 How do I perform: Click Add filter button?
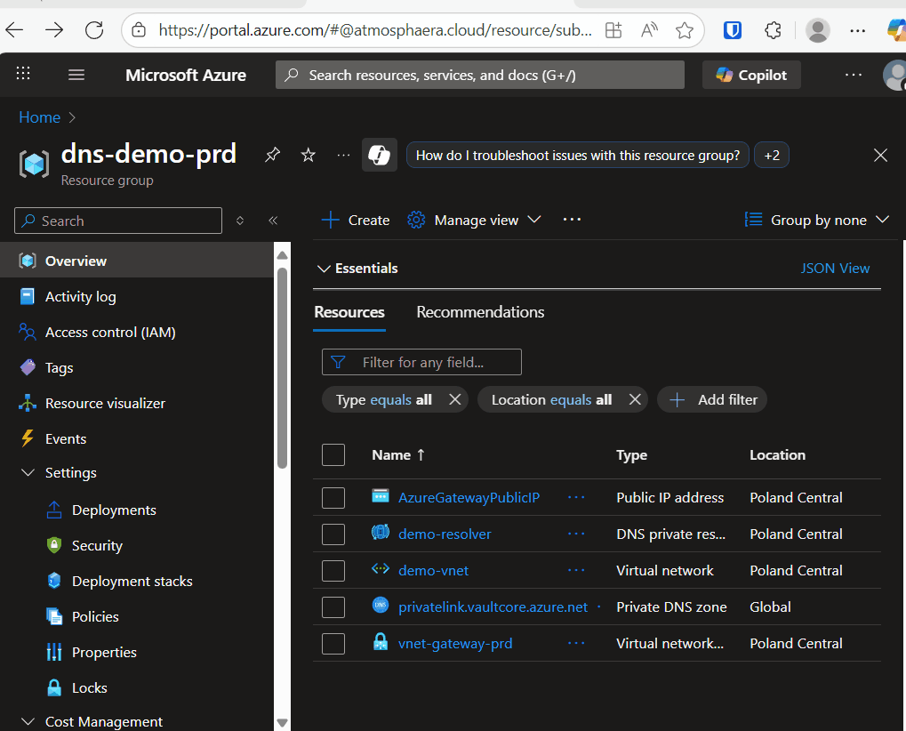[712, 399]
